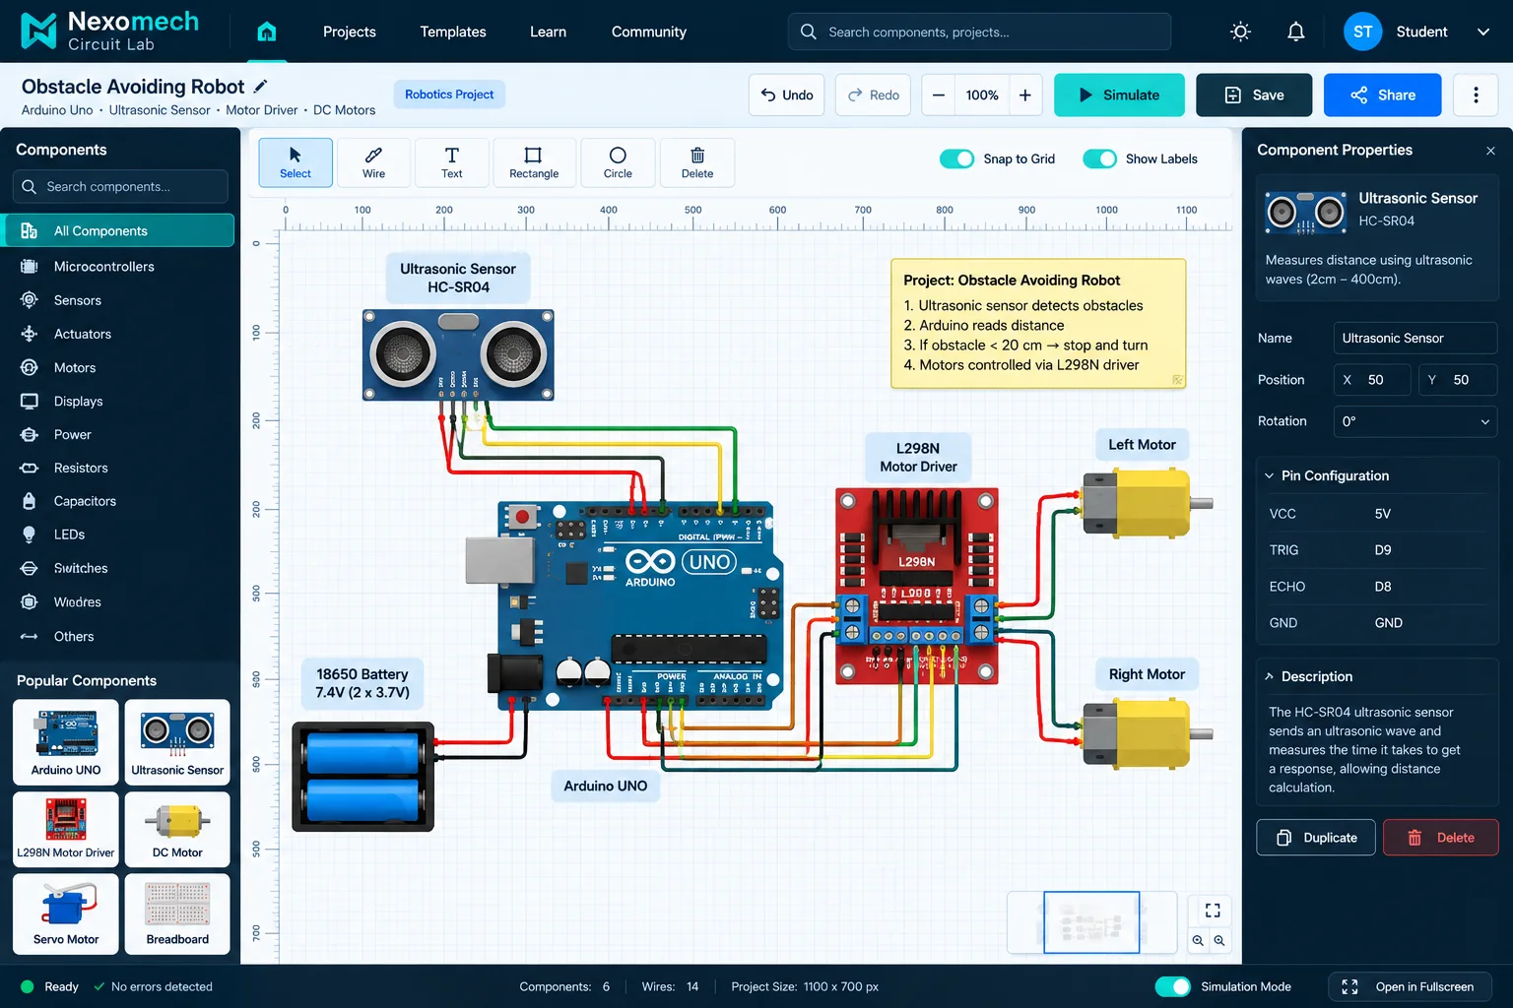Click the Robotics Project tag
The height and width of the screenshot is (1008, 1513).
[x=449, y=94]
